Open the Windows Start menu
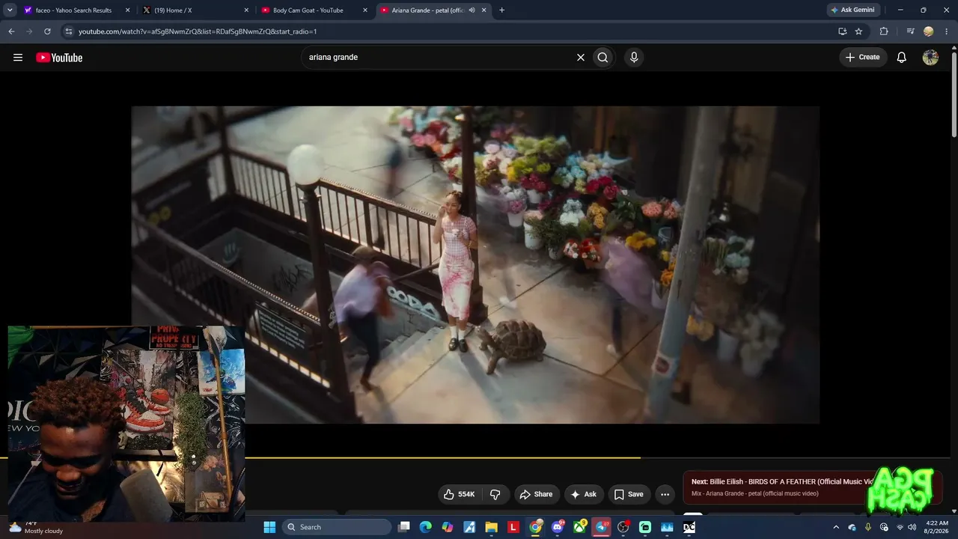Viewport: 958px width, 539px height. click(269, 527)
